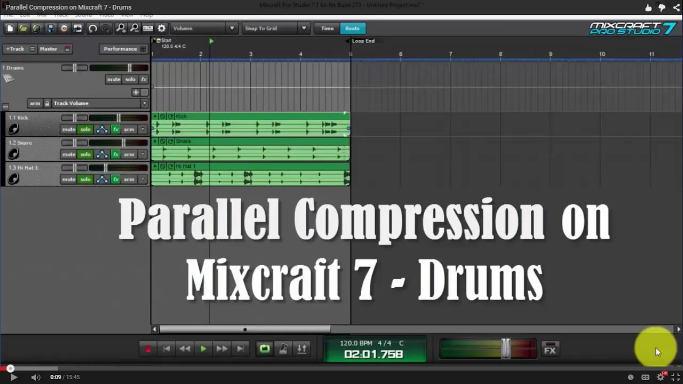Arm the Kick track for recording

point(129,129)
